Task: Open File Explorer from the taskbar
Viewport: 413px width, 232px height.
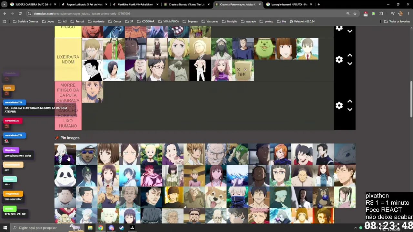Action: [x=90, y=228]
